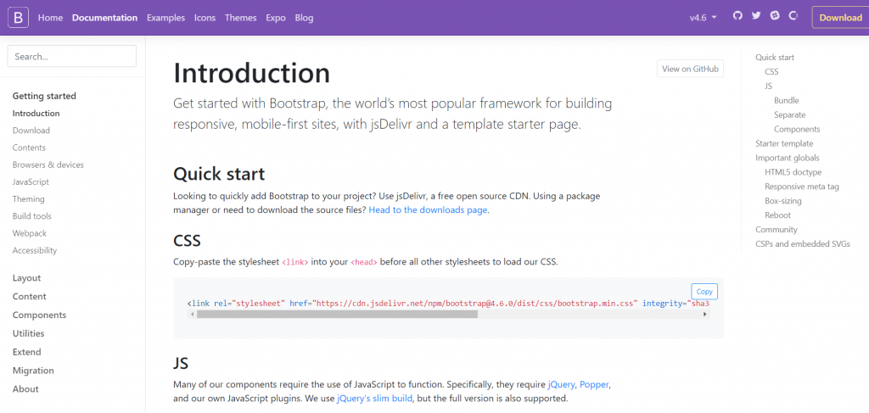Jump to Box-sizing in contents
The width and height of the screenshot is (869, 413).
click(783, 202)
